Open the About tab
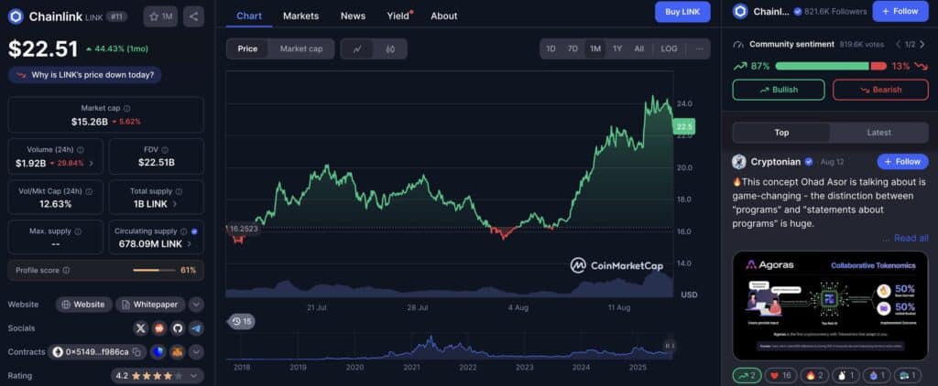 click(444, 16)
